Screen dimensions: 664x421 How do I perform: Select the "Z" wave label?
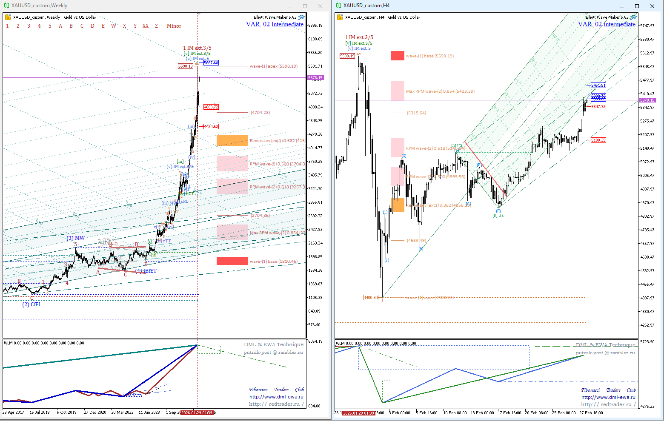(156, 26)
